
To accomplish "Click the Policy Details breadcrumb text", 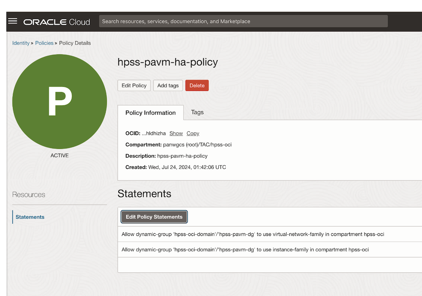I will 75,43.
